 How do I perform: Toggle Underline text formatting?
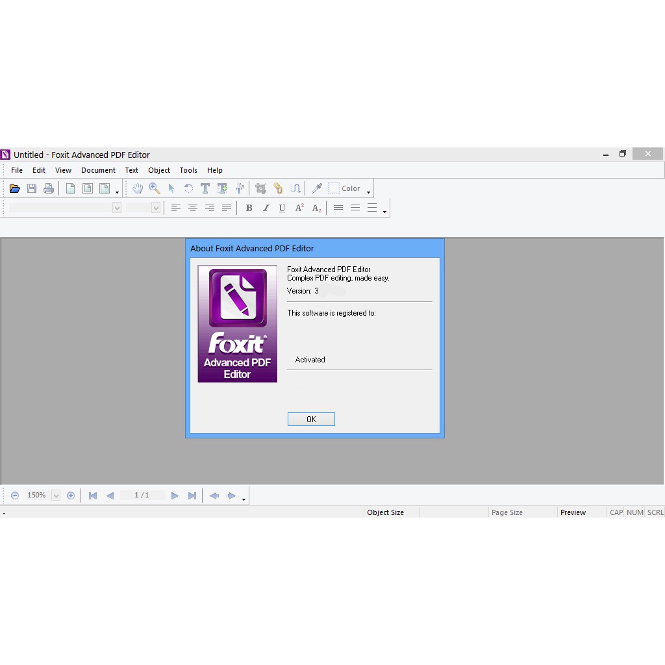coord(282,208)
